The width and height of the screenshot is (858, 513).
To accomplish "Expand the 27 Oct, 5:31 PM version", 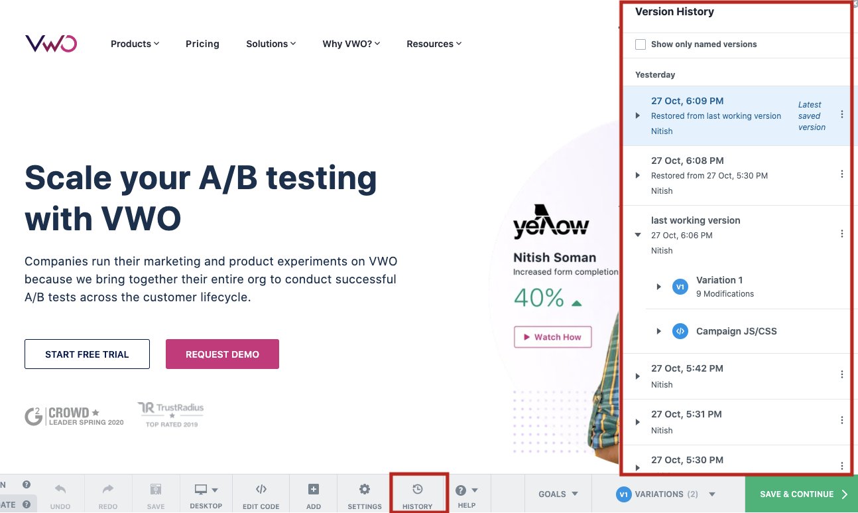I will point(638,422).
